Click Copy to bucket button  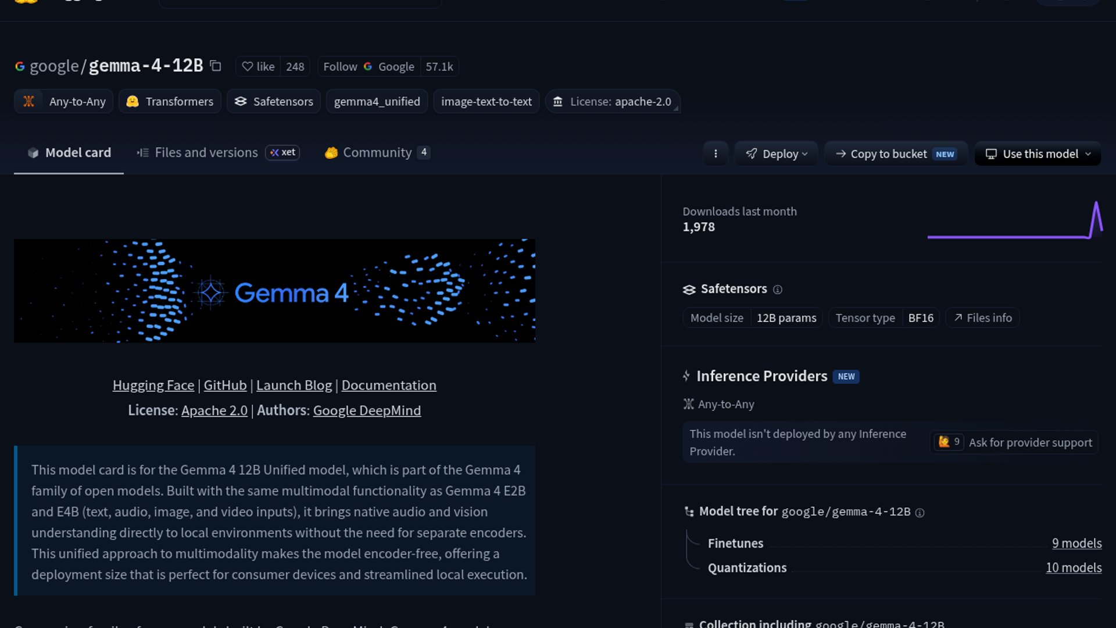(x=896, y=154)
